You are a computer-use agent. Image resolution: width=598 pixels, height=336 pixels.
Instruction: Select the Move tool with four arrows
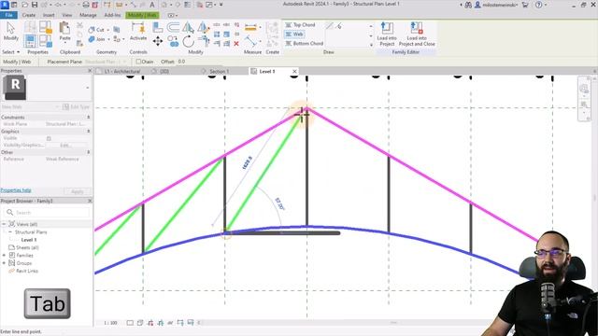coord(158,41)
